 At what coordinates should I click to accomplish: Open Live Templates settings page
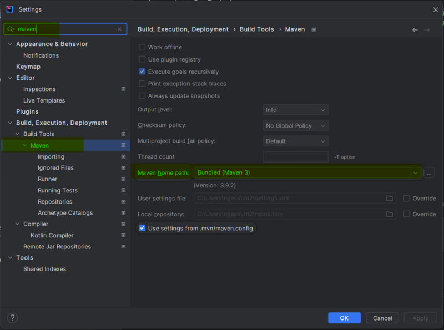[x=44, y=100]
